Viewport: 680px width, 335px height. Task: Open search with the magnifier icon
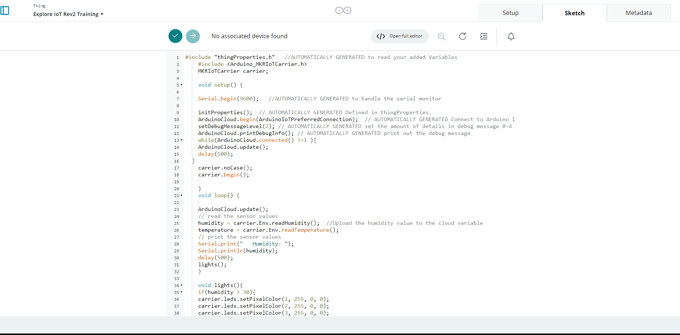click(x=442, y=36)
